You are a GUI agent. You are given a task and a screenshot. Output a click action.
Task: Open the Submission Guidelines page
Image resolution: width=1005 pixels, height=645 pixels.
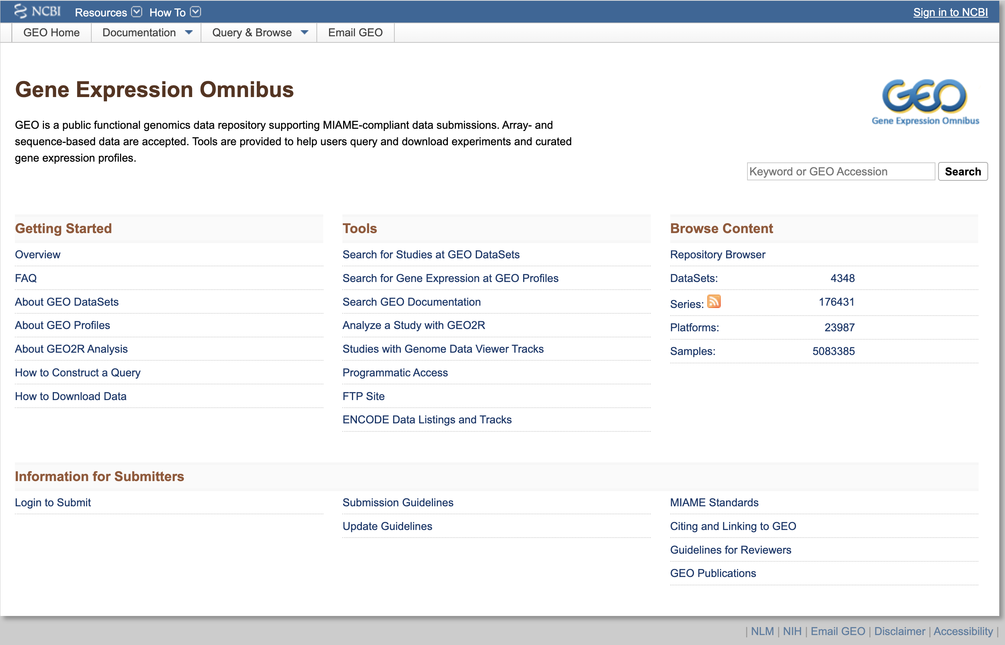tap(398, 502)
